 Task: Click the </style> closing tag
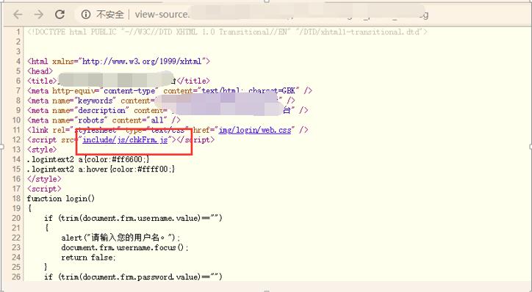point(44,179)
